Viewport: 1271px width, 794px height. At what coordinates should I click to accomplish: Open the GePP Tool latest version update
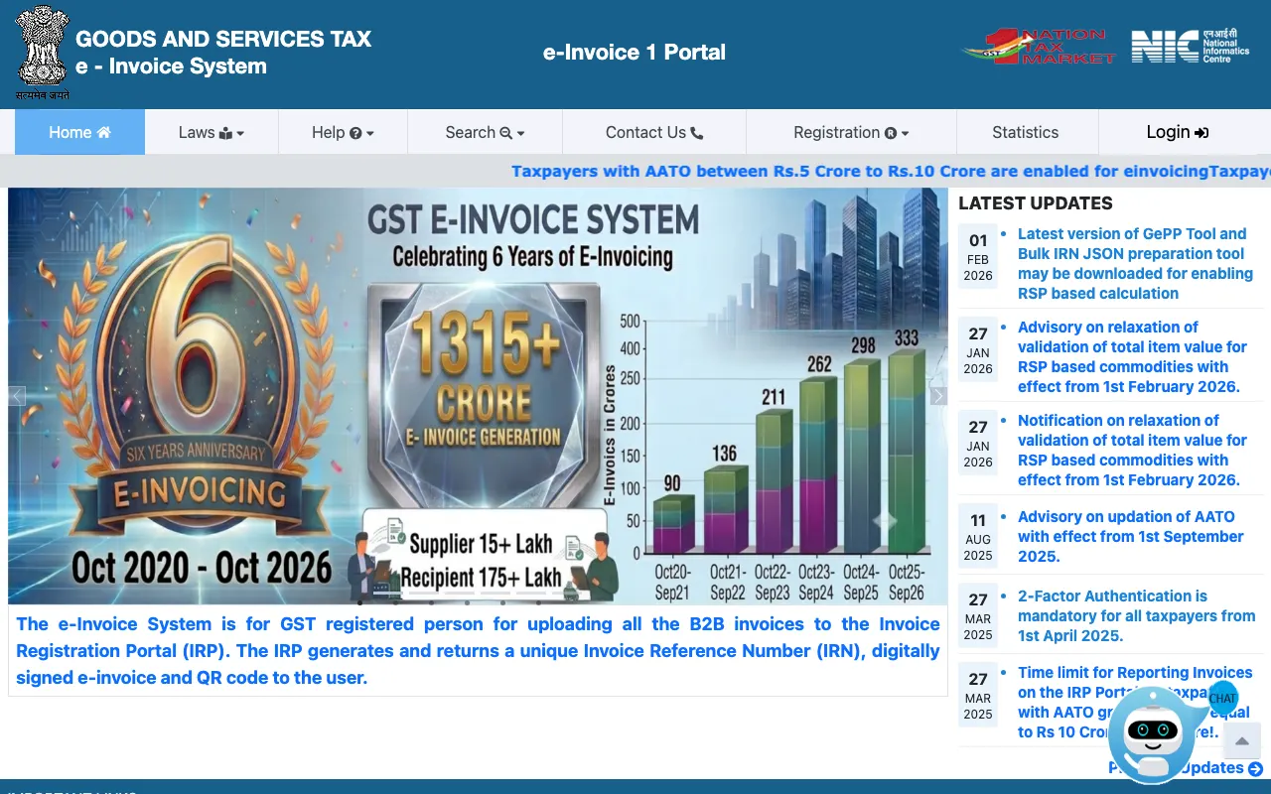click(1135, 264)
